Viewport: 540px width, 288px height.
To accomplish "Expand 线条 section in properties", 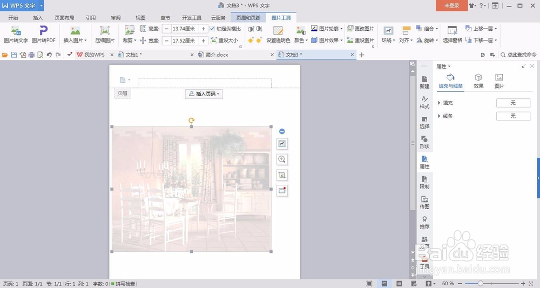I will 439,116.
